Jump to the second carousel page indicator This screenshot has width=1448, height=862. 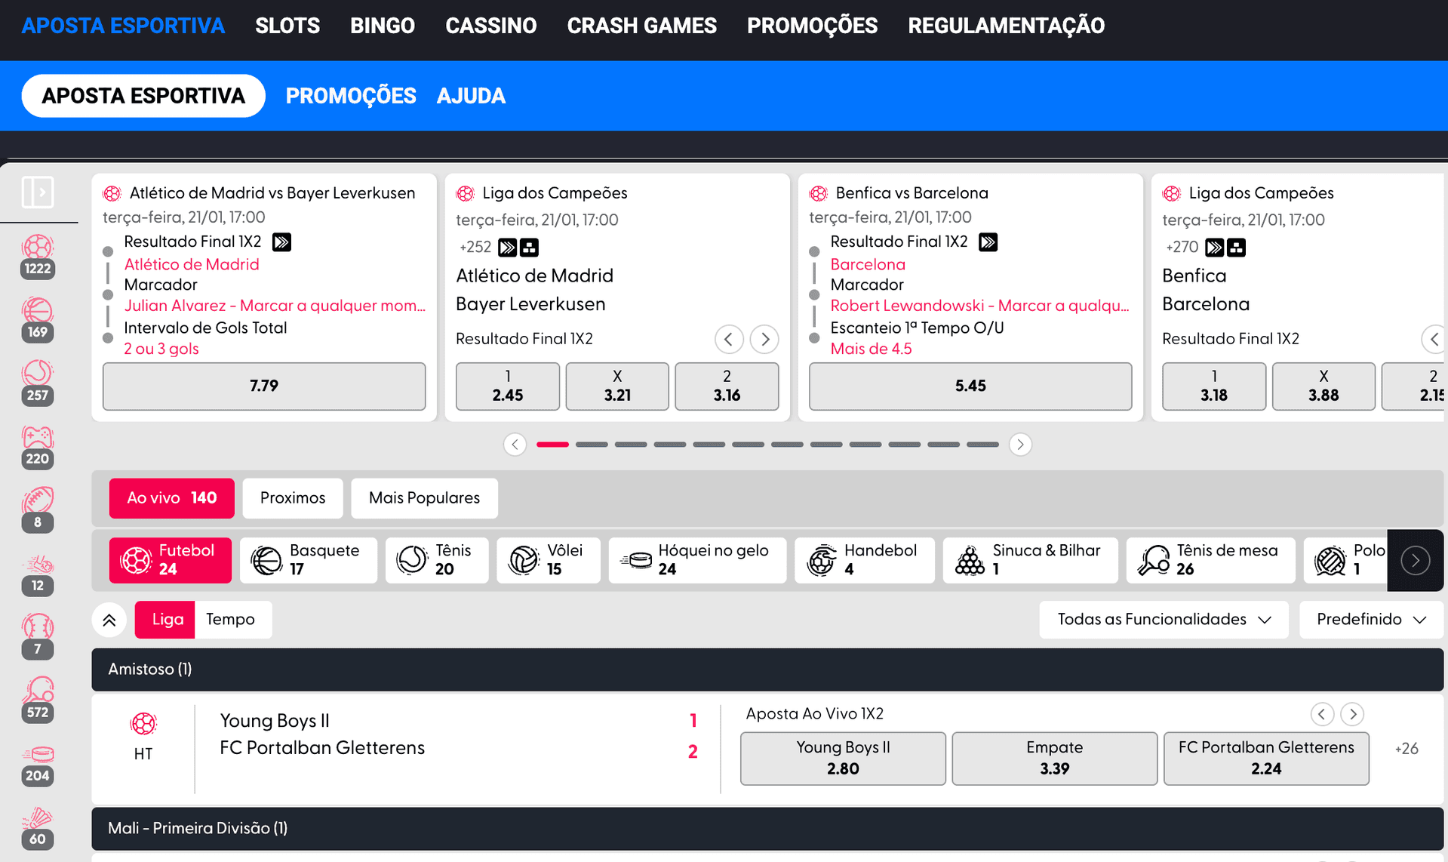592,445
